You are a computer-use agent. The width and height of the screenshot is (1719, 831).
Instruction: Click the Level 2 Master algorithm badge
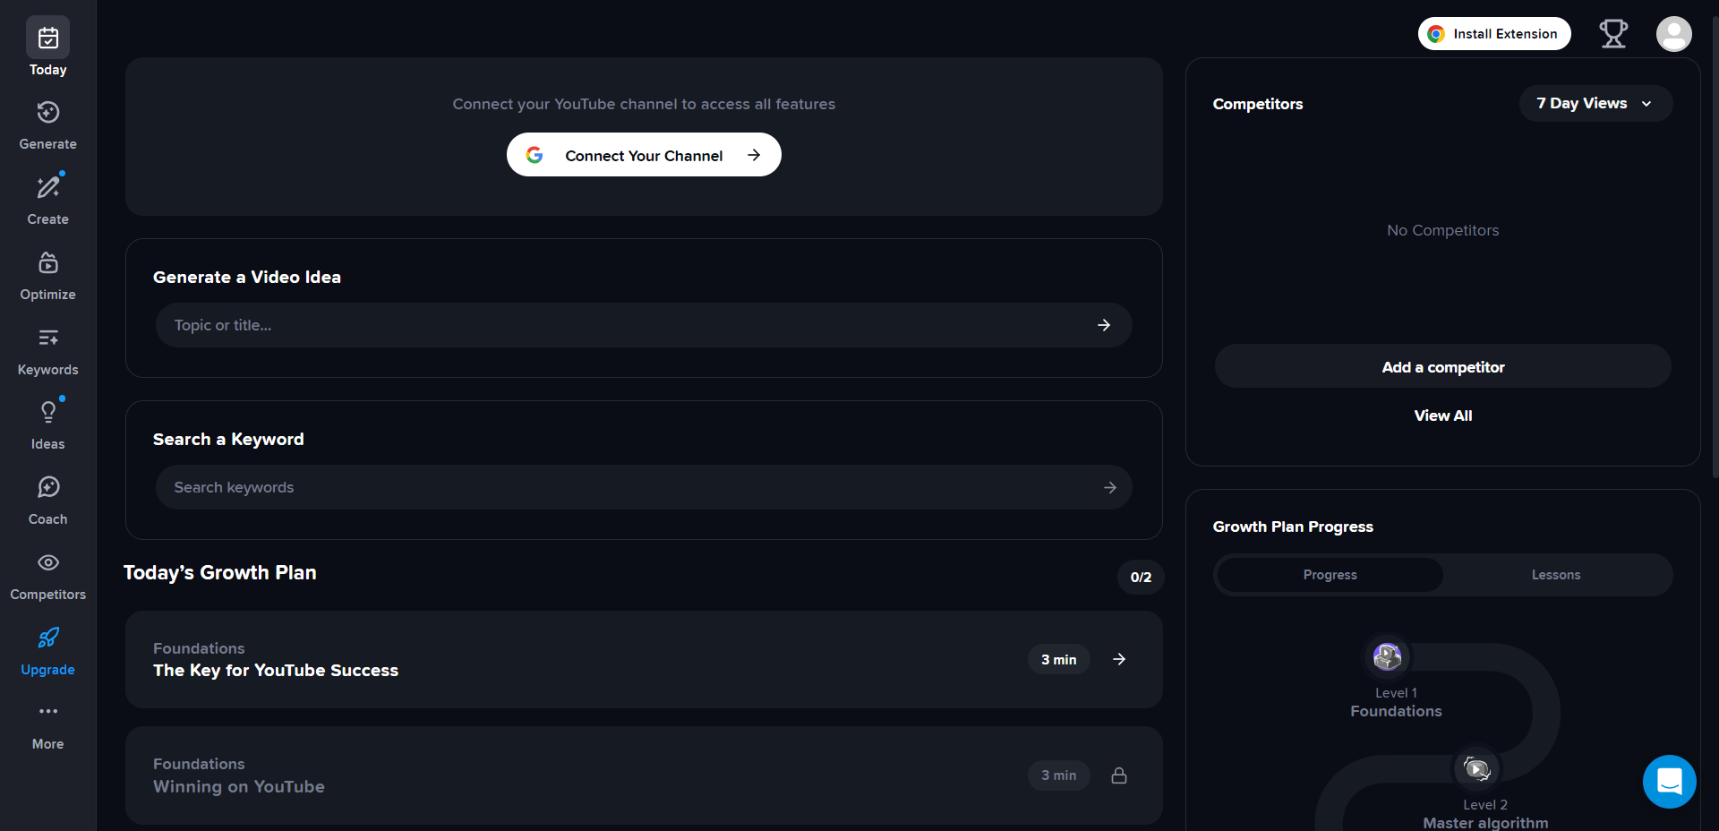(1476, 768)
